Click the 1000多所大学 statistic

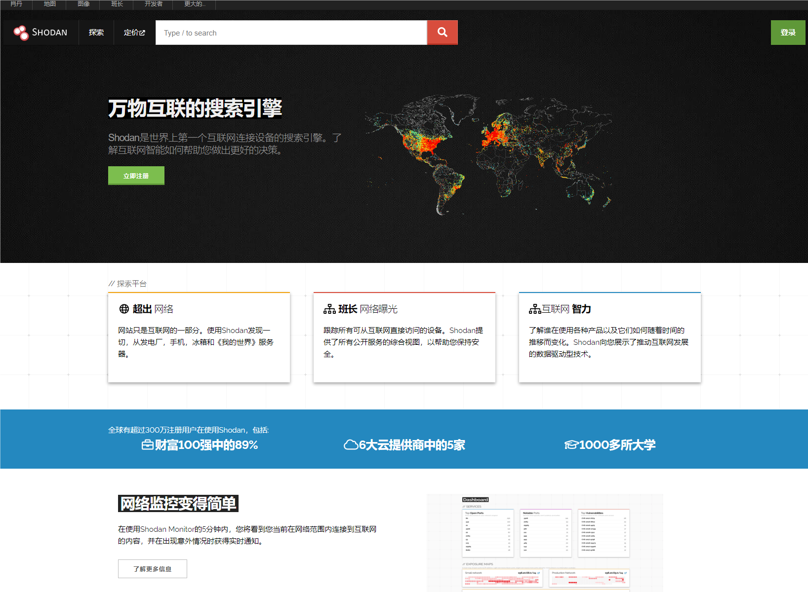tap(617, 445)
